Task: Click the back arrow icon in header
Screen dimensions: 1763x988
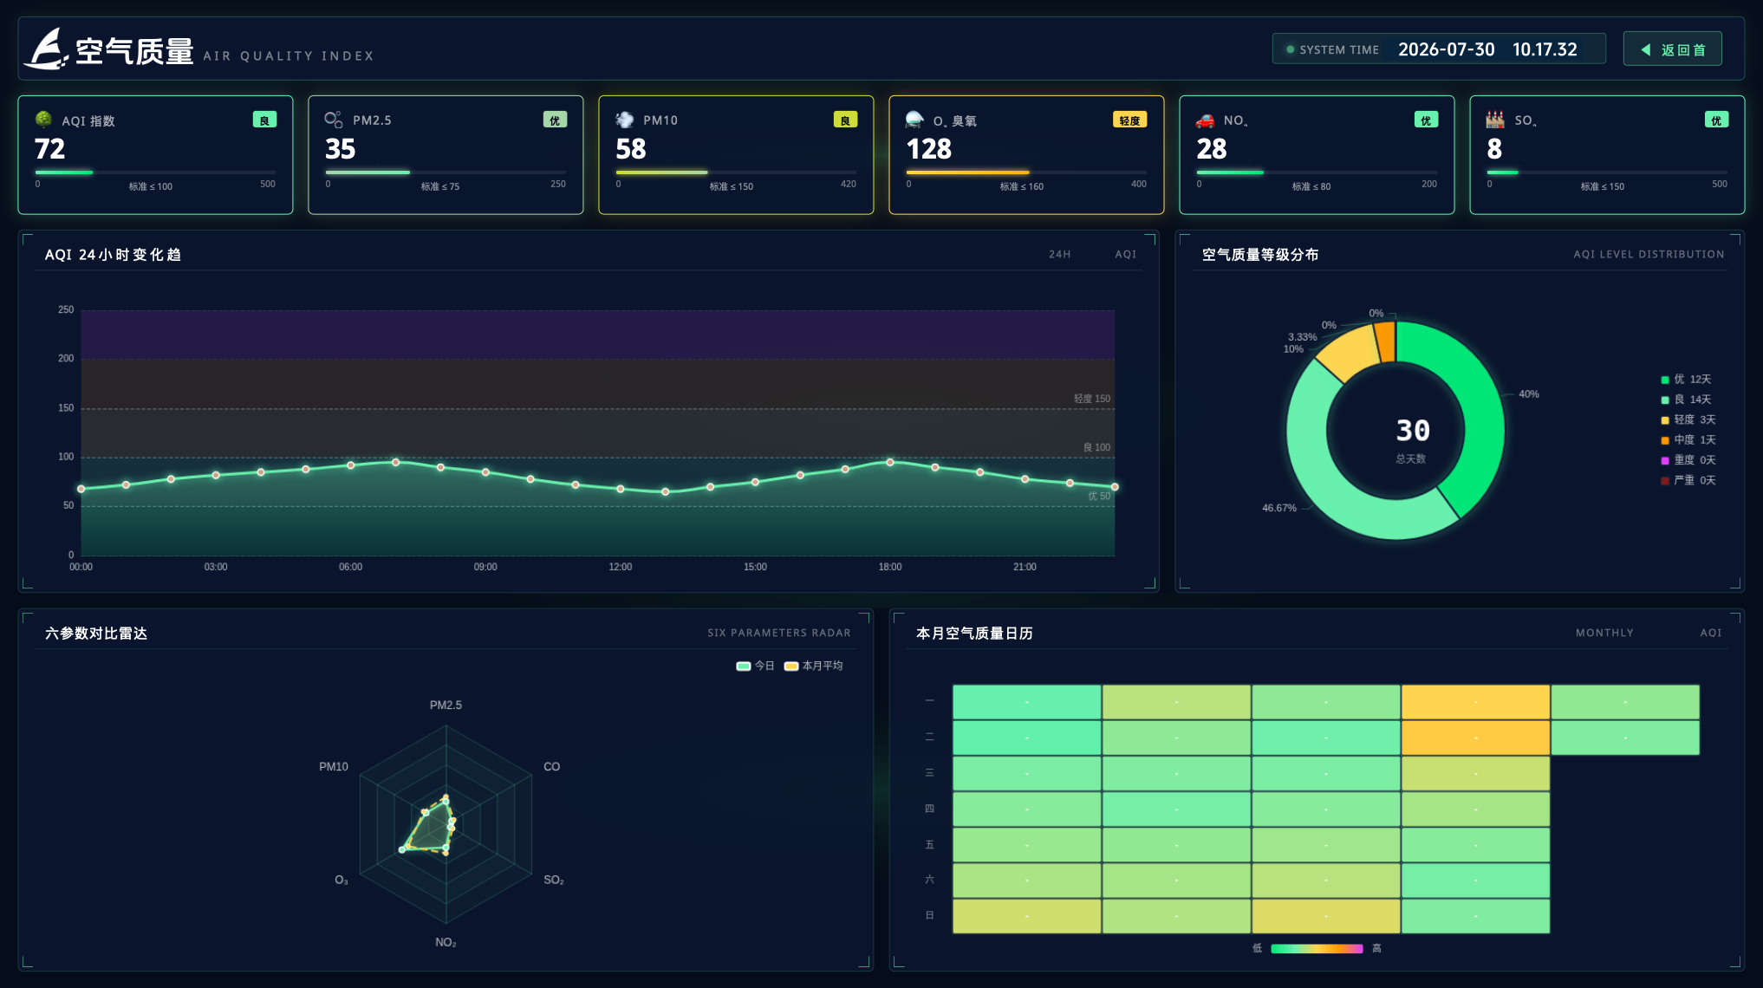Action: coord(1646,49)
